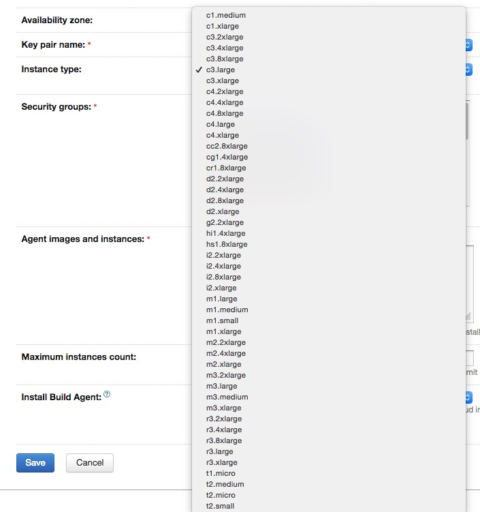
Task: Select i2.8xlarge option
Action: 329,277
